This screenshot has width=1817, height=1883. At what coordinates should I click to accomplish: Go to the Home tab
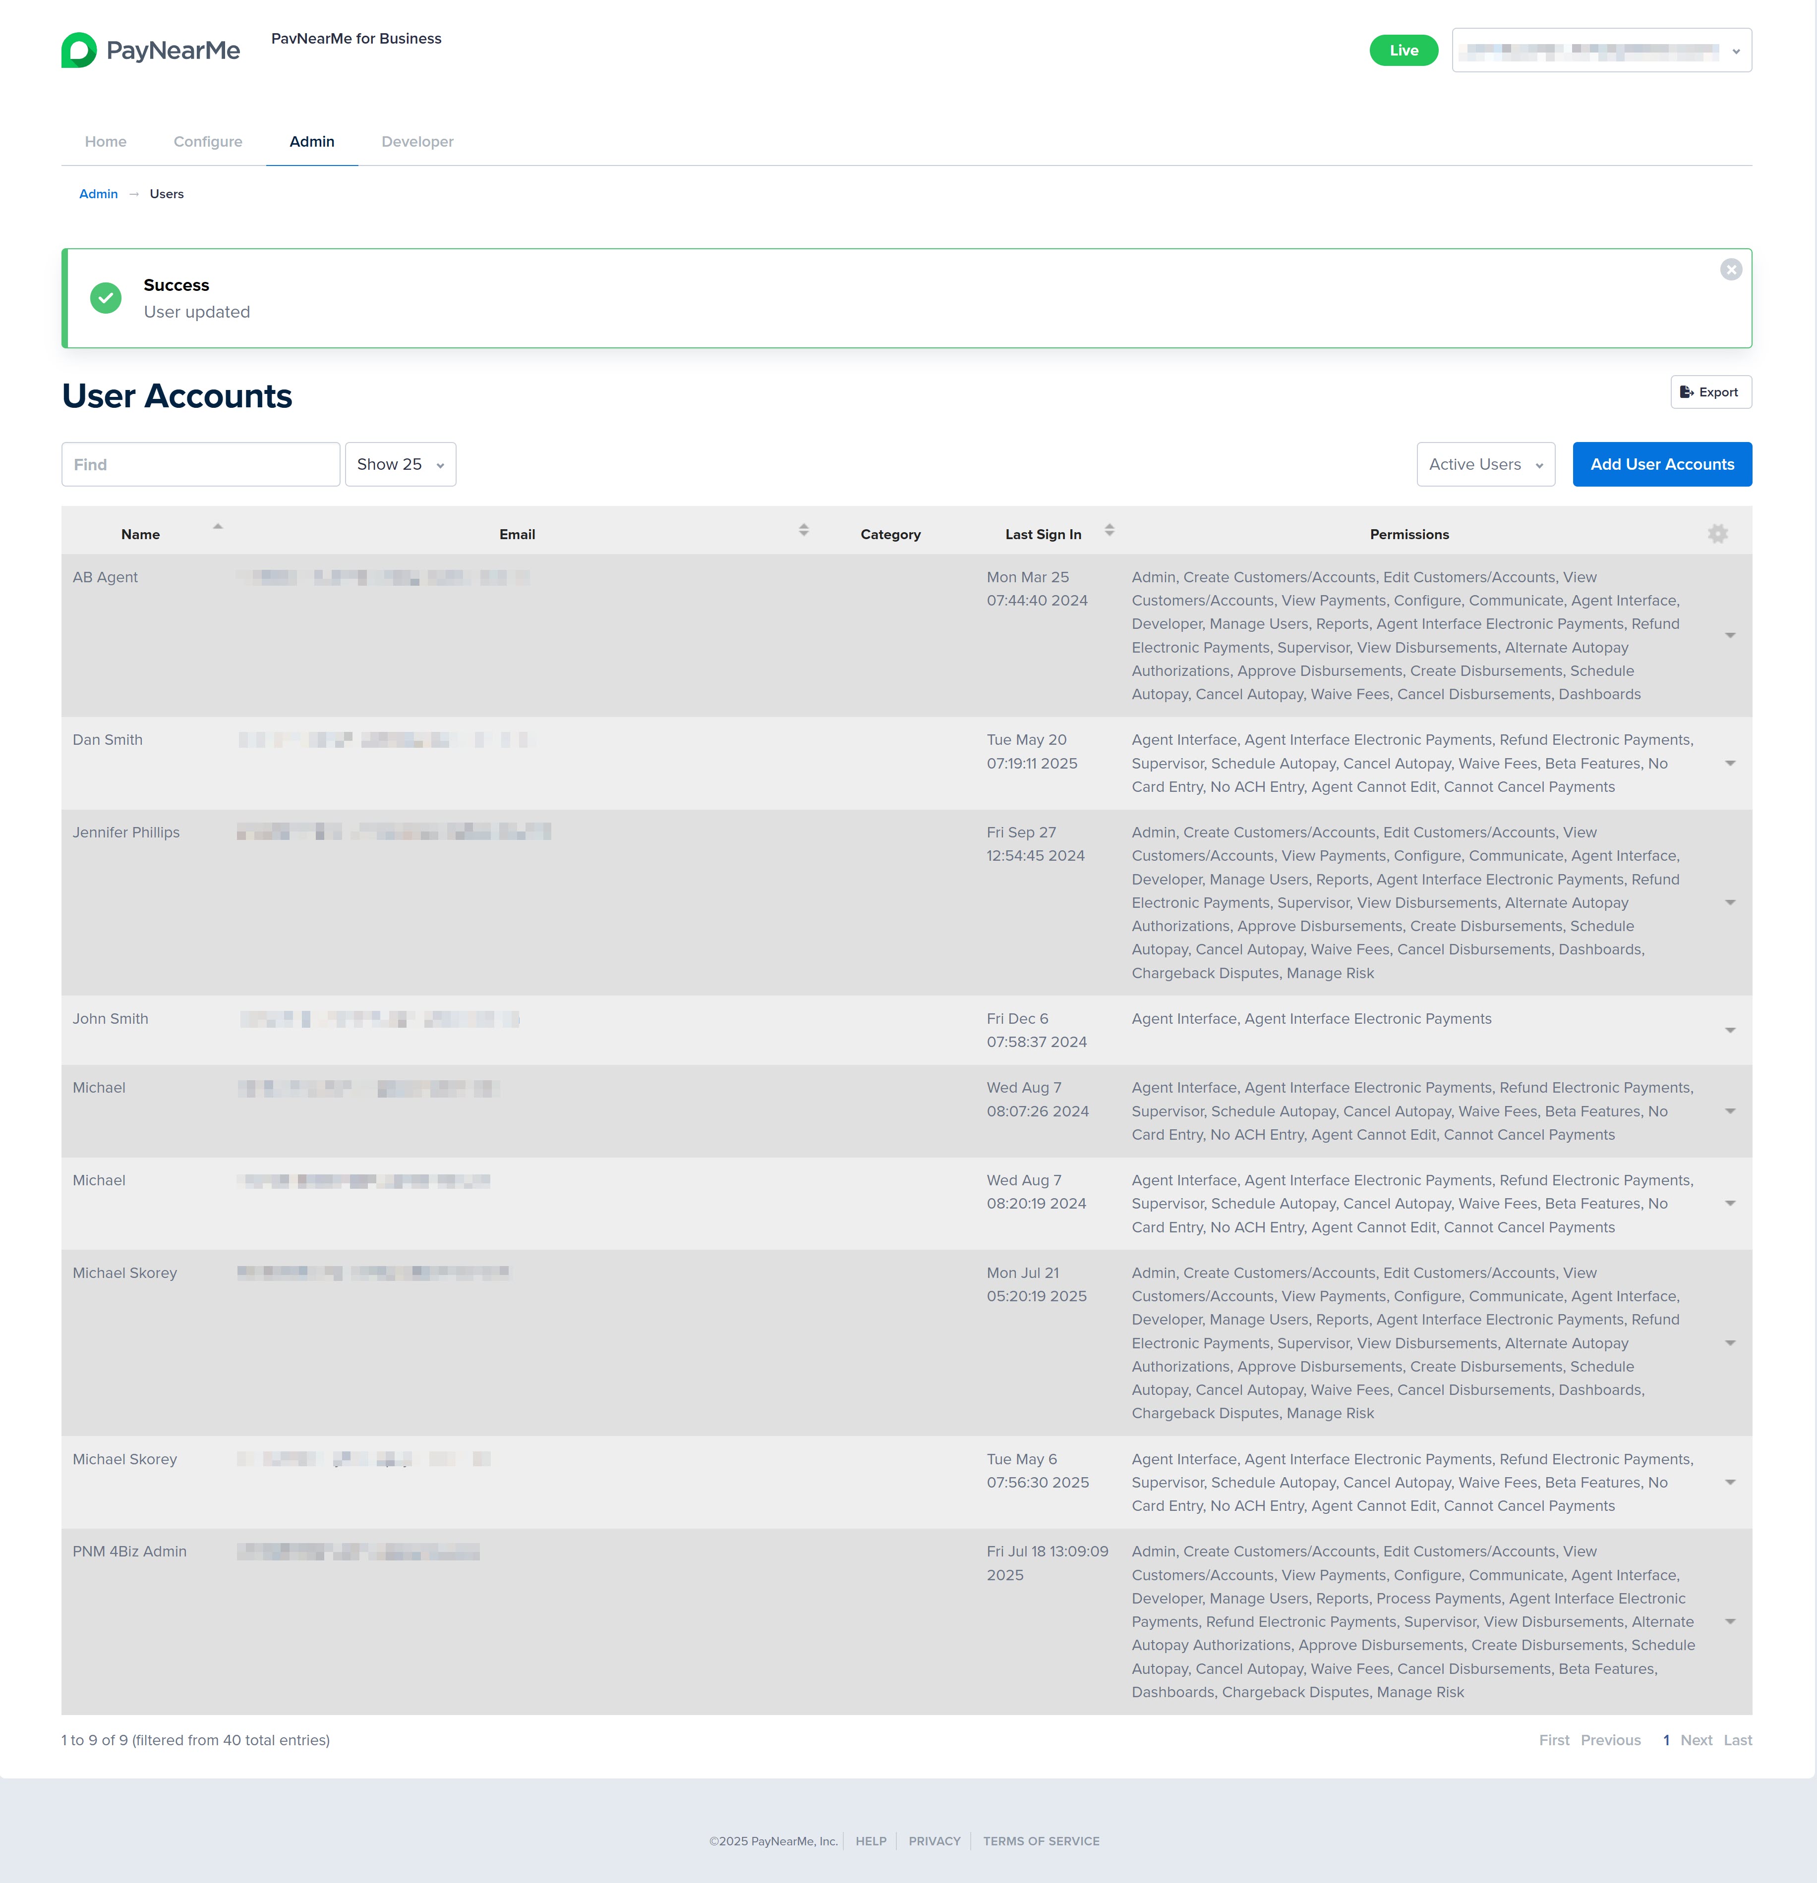click(106, 141)
